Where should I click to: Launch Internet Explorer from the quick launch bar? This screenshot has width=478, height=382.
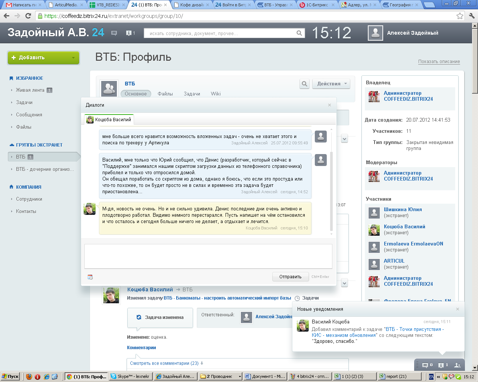pyautogui.click(x=46, y=376)
